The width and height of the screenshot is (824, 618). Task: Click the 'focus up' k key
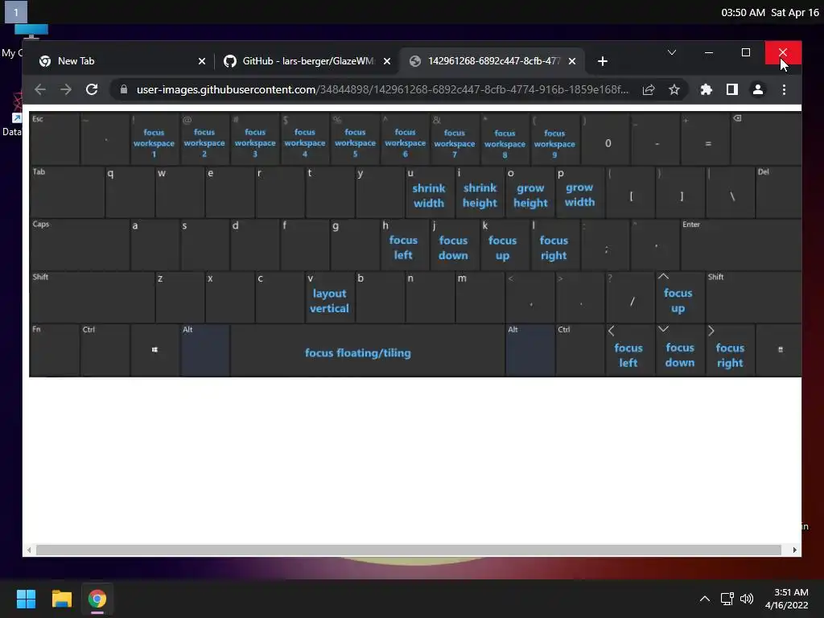(x=504, y=245)
